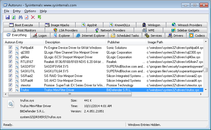211x130 pixels.
Task: Select the Image Hijacks tab
Action: pyautogui.click(x=57, y=25)
